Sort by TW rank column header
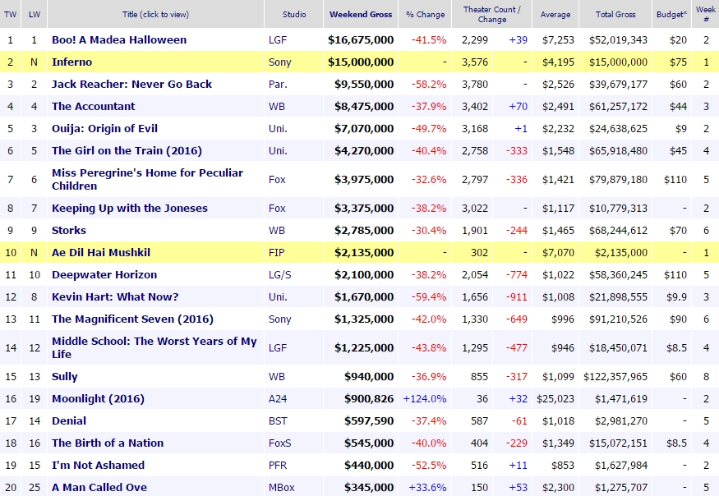The width and height of the screenshot is (719, 496). click(10, 14)
